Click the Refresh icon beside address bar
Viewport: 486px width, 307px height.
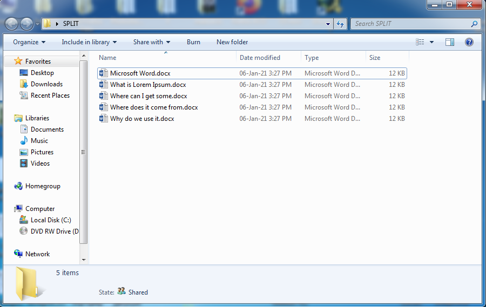pos(340,24)
